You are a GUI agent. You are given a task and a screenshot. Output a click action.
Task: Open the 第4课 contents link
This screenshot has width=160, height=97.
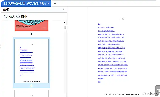(109, 44)
